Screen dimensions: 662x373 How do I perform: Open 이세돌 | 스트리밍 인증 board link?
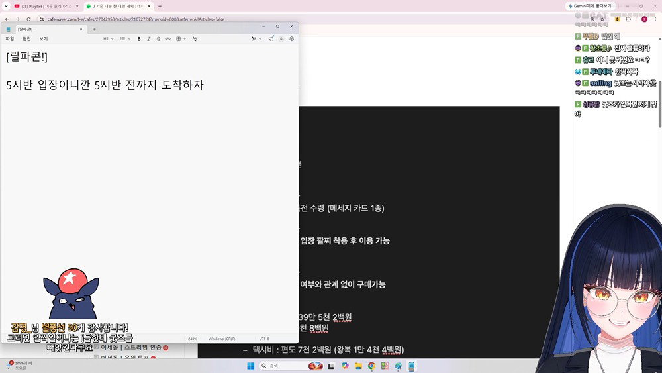(x=131, y=347)
